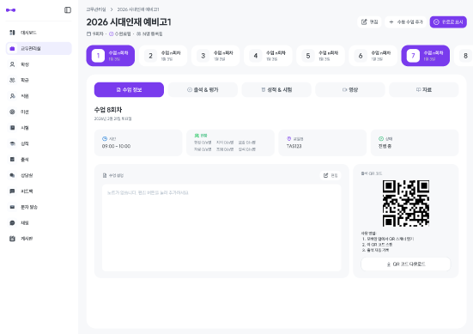This screenshot has height=334, width=473.
Task: Switch to the 자료 tab
Action: coord(424,89)
